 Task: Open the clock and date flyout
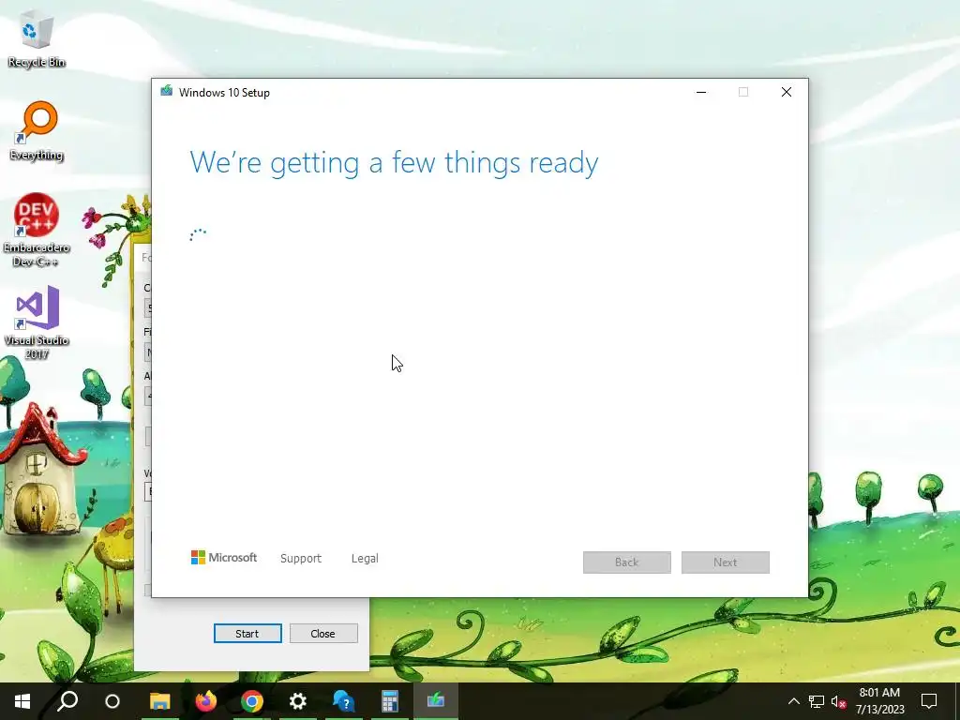tap(879, 701)
